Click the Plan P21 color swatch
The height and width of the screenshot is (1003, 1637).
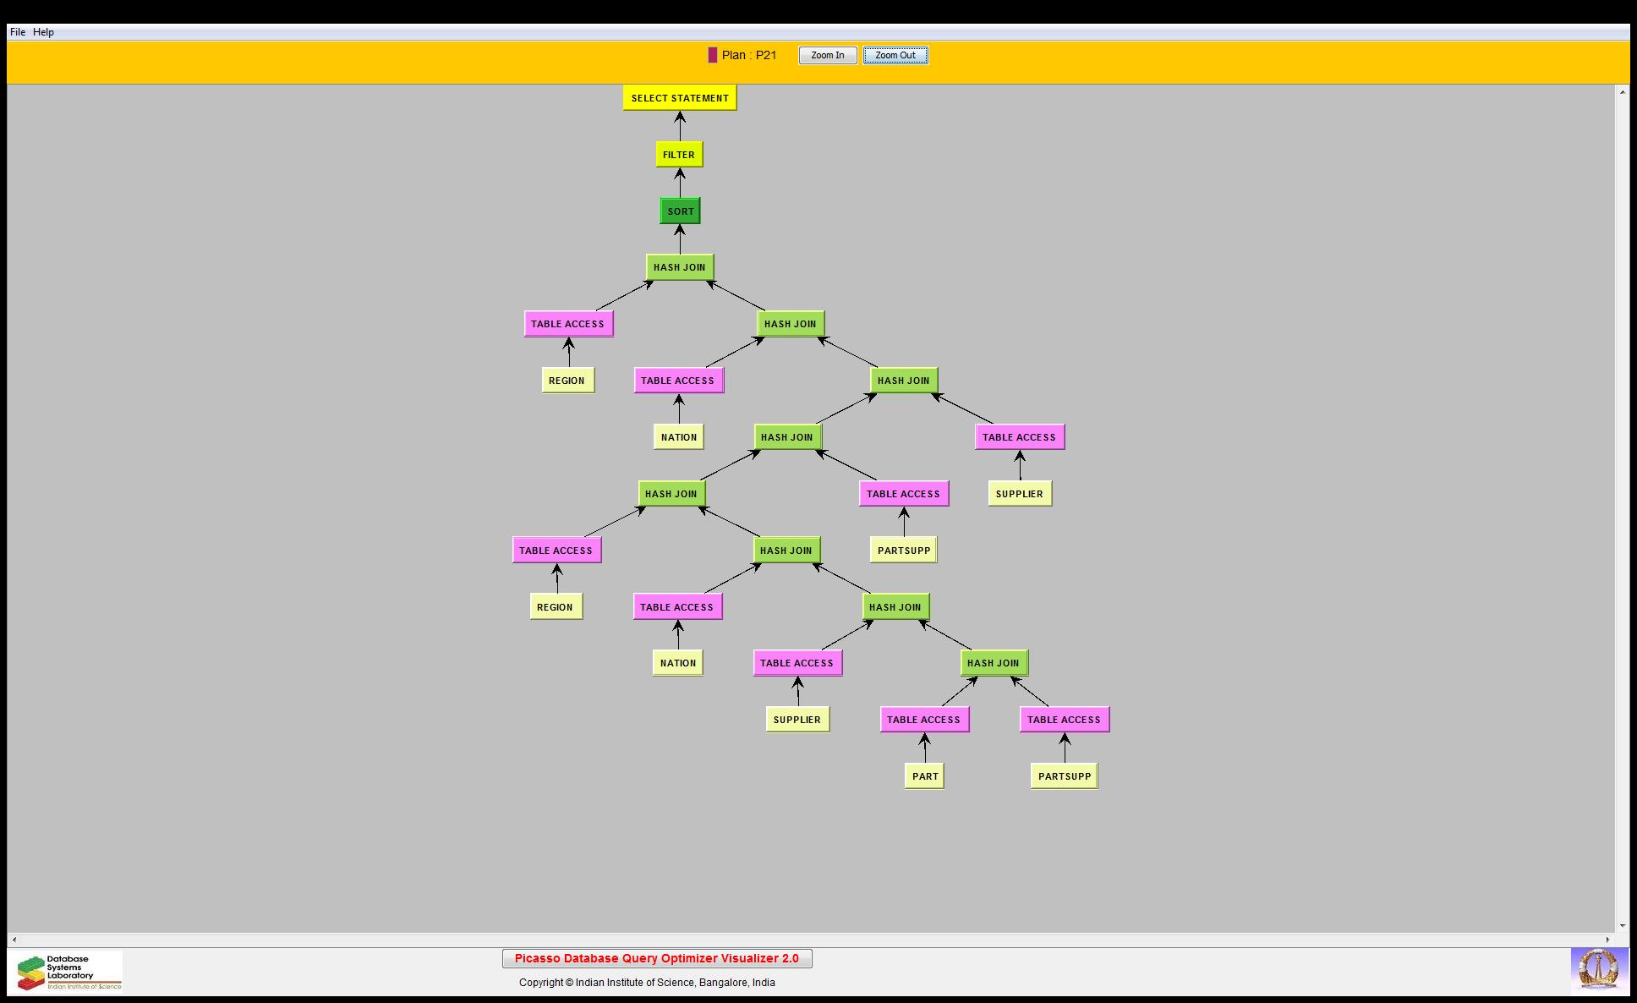712,55
